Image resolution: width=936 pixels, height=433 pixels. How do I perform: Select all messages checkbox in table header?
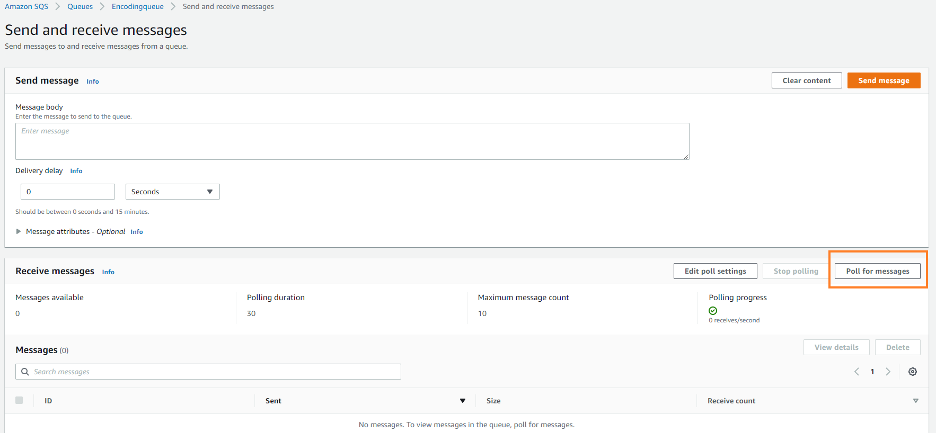click(x=19, y=400)
